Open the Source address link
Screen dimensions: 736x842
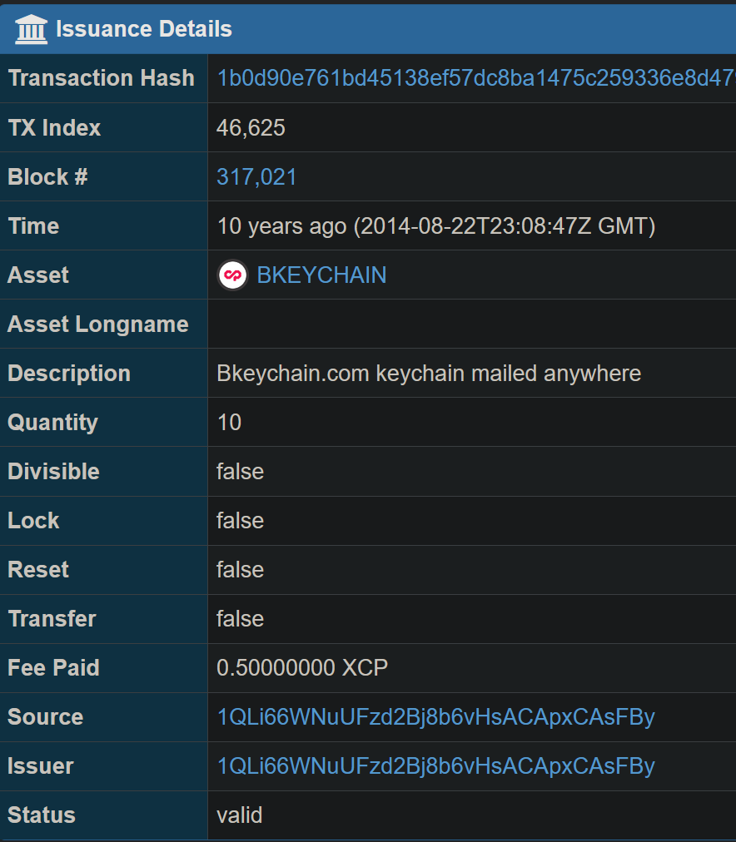pos(435,717)
